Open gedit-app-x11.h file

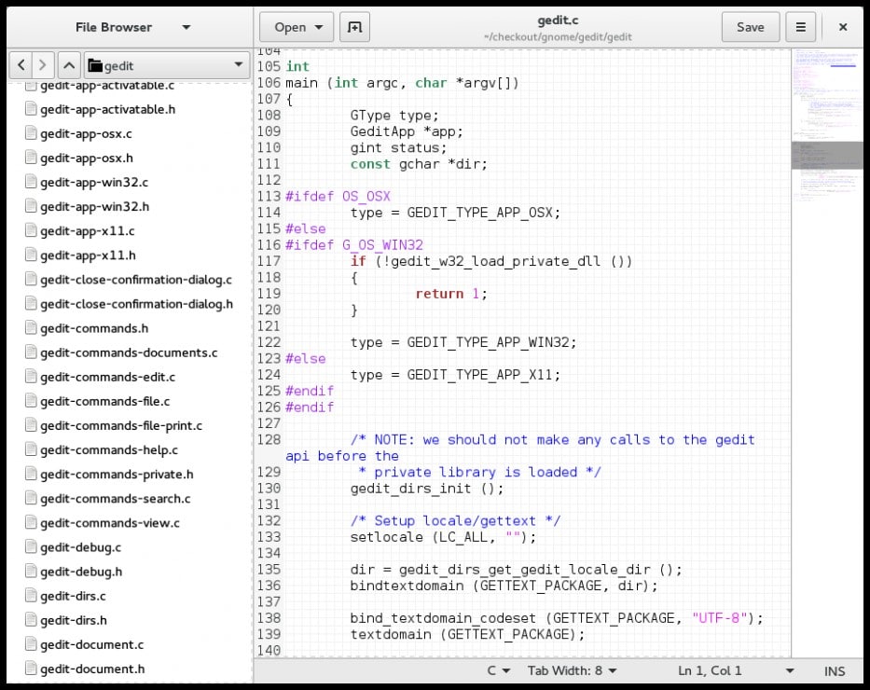[x=88, y=255]
